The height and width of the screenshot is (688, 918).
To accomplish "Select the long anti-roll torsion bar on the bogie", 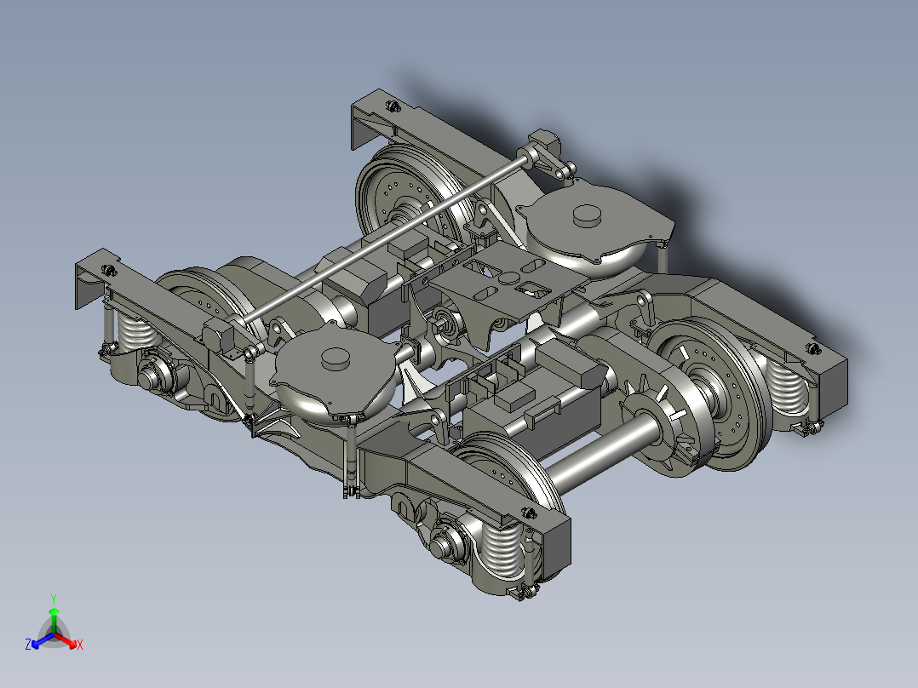I will click(x=383, y=238).
